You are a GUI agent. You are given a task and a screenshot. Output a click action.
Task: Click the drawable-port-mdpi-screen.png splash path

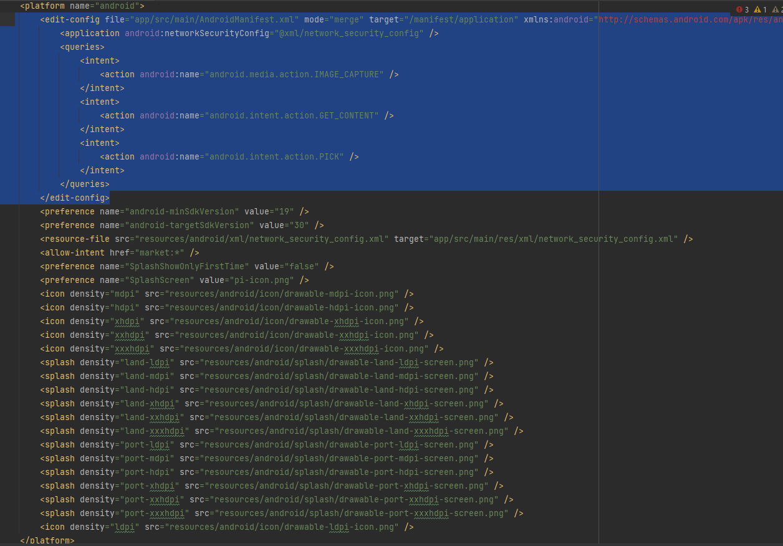(x=339, y=458)
